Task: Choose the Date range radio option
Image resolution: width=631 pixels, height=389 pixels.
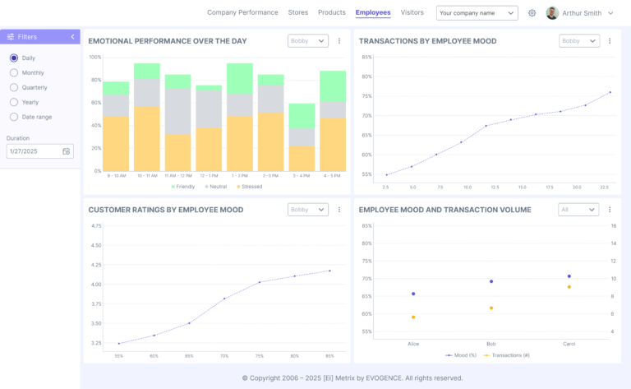Action: click(x=14, y=117)
